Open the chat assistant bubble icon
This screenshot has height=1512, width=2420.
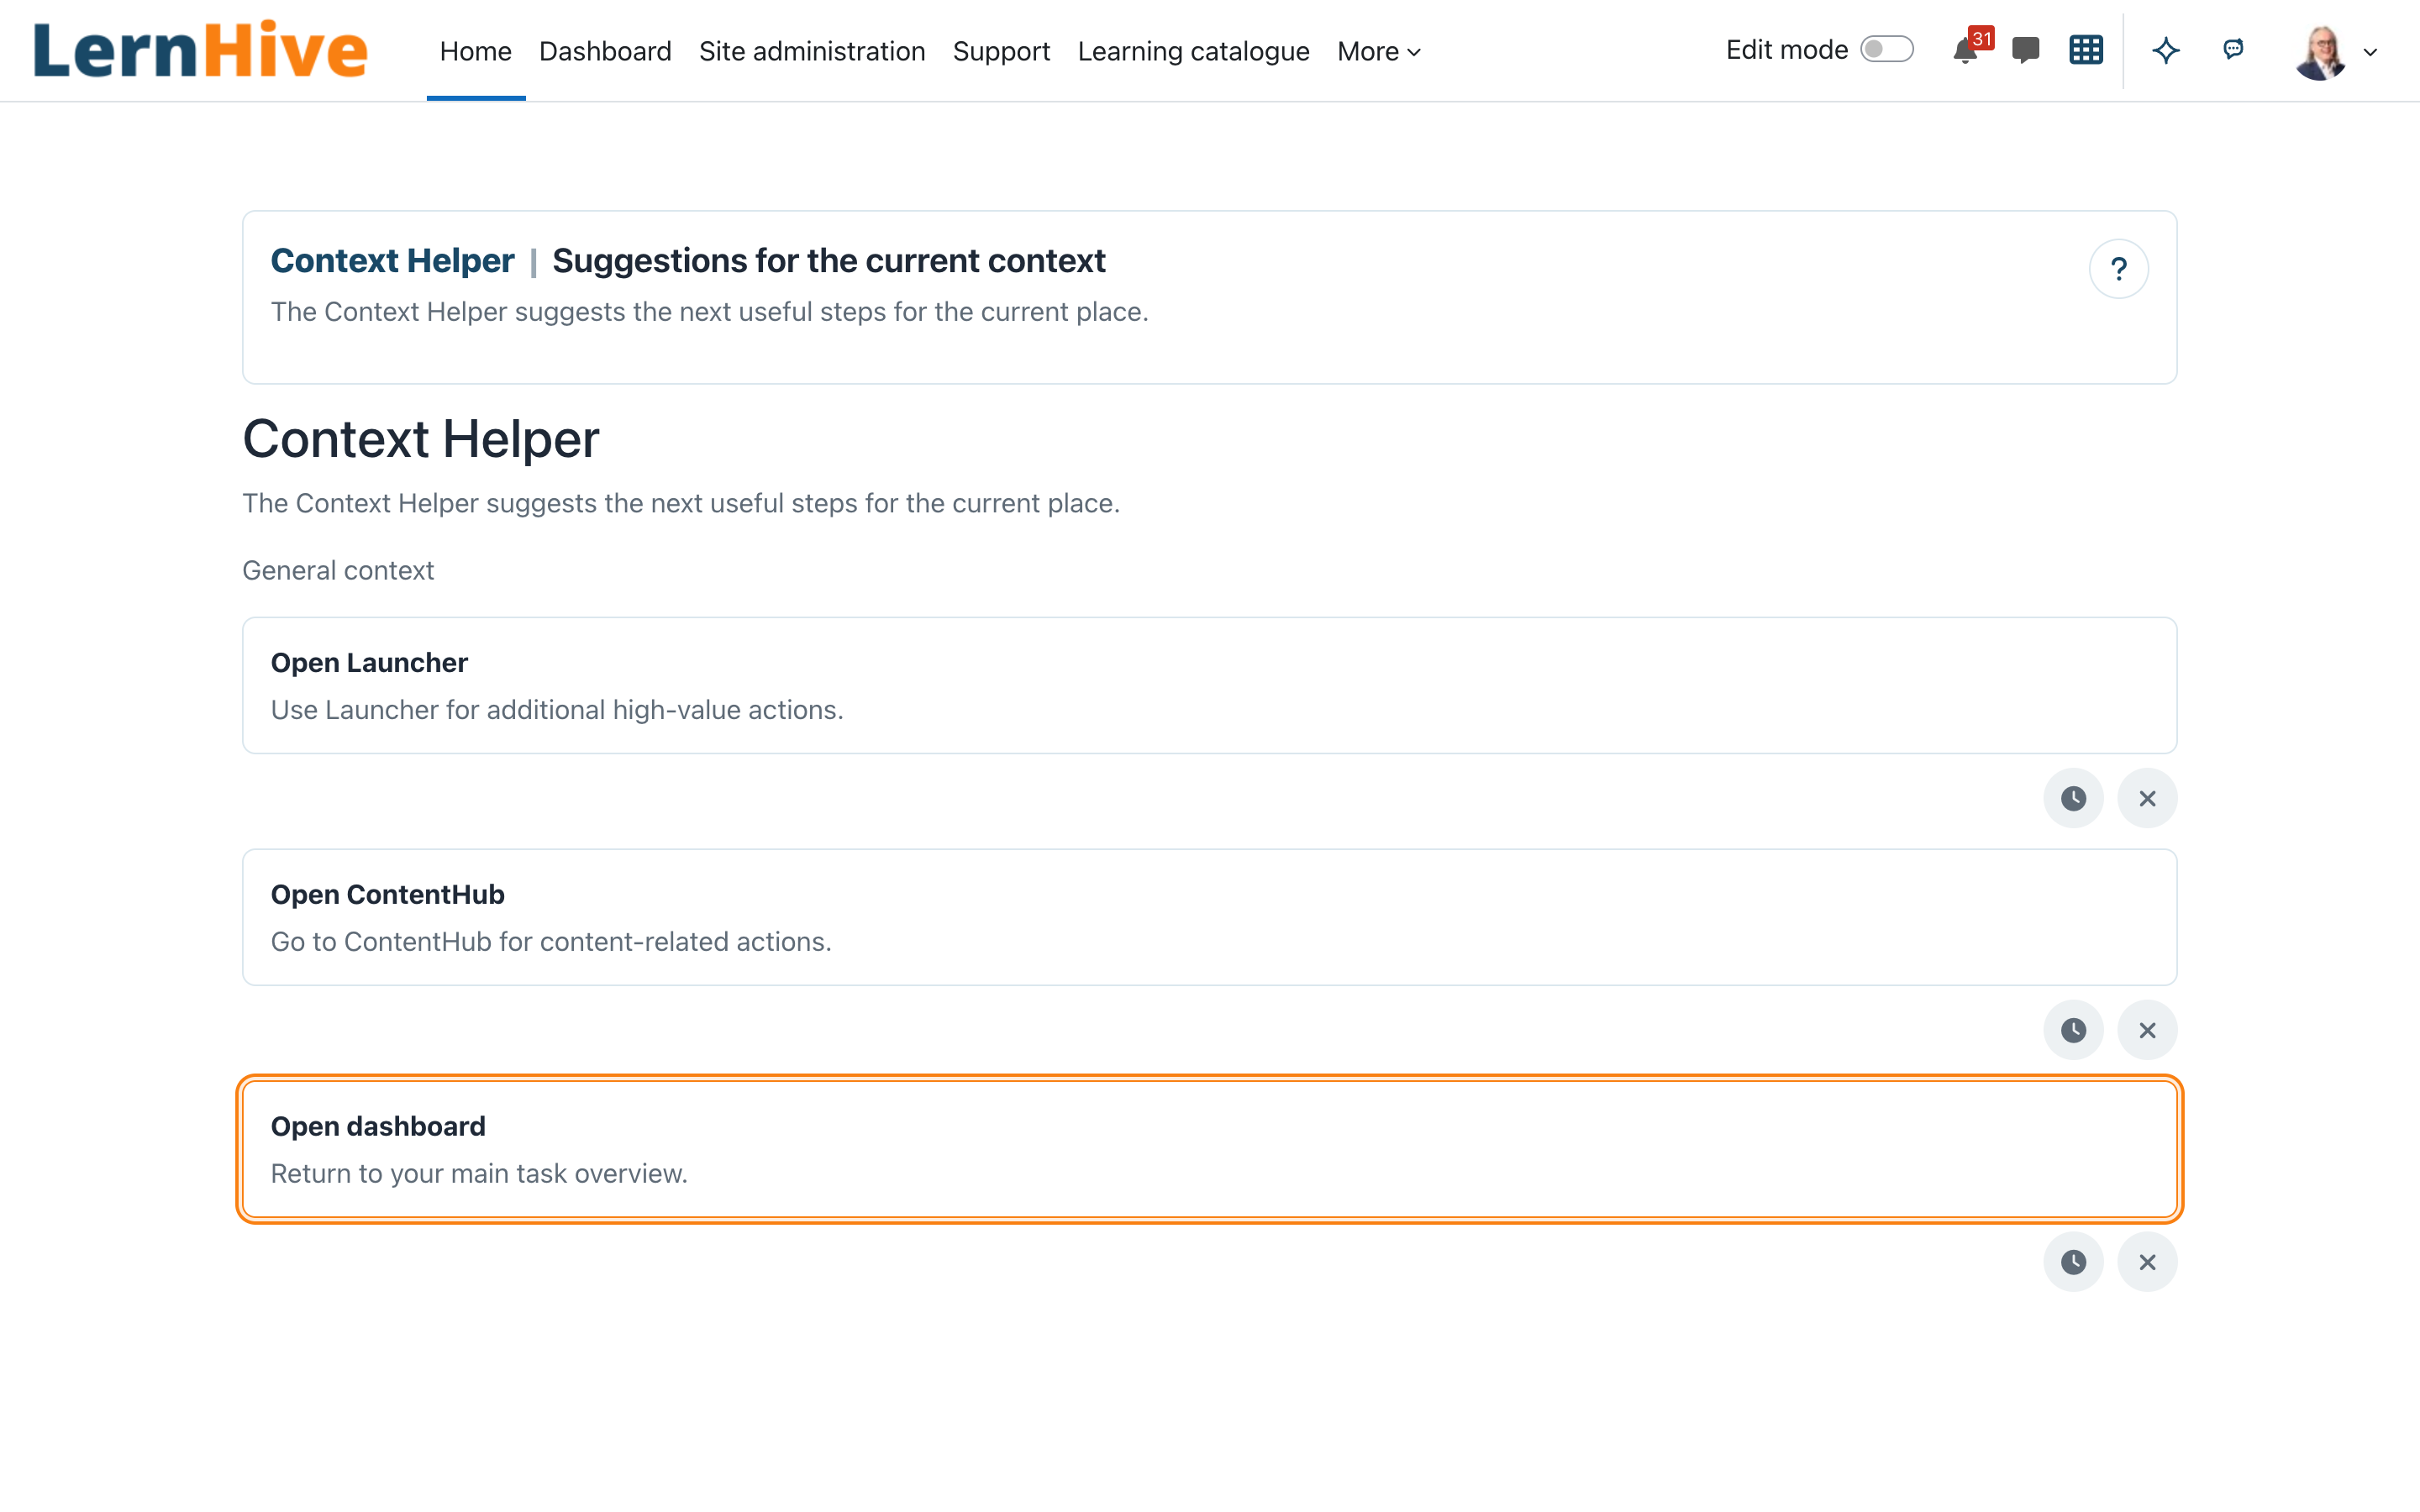2233,49
